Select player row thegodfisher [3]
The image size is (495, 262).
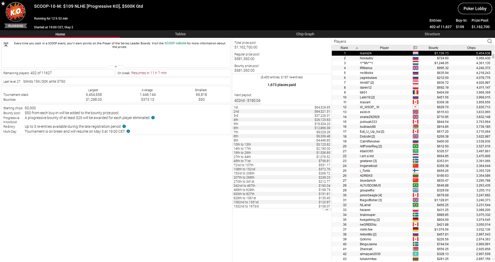(412, 200)
